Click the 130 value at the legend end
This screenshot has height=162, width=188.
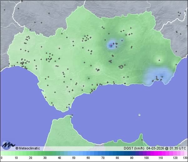tap(185, 158)
